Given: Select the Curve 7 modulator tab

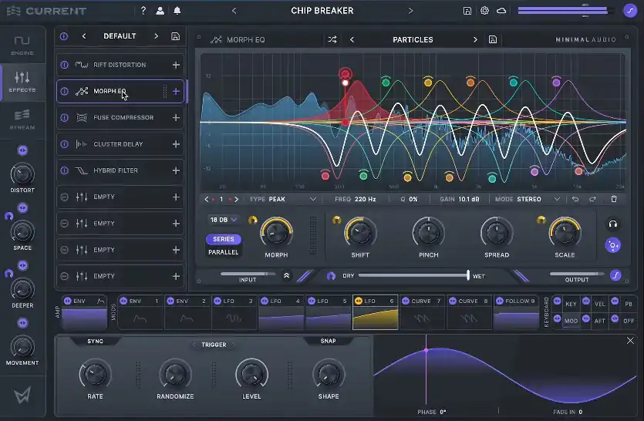Looking at the screenshot, I should 422,312.
